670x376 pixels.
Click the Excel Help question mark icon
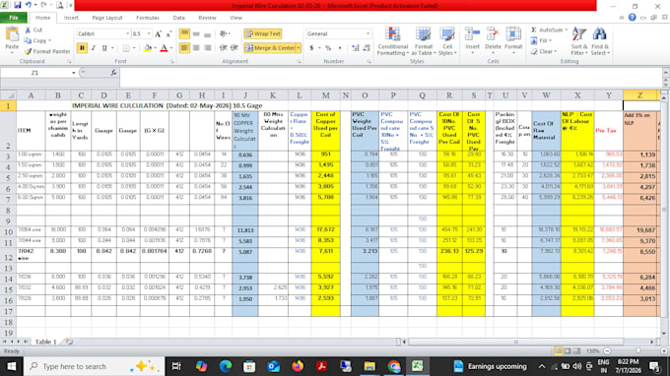632,18
